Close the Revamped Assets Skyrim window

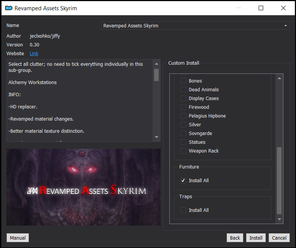coord(283,8)
